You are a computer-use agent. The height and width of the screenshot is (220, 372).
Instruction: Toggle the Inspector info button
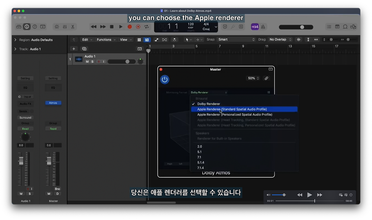click(x=27, y=26)
